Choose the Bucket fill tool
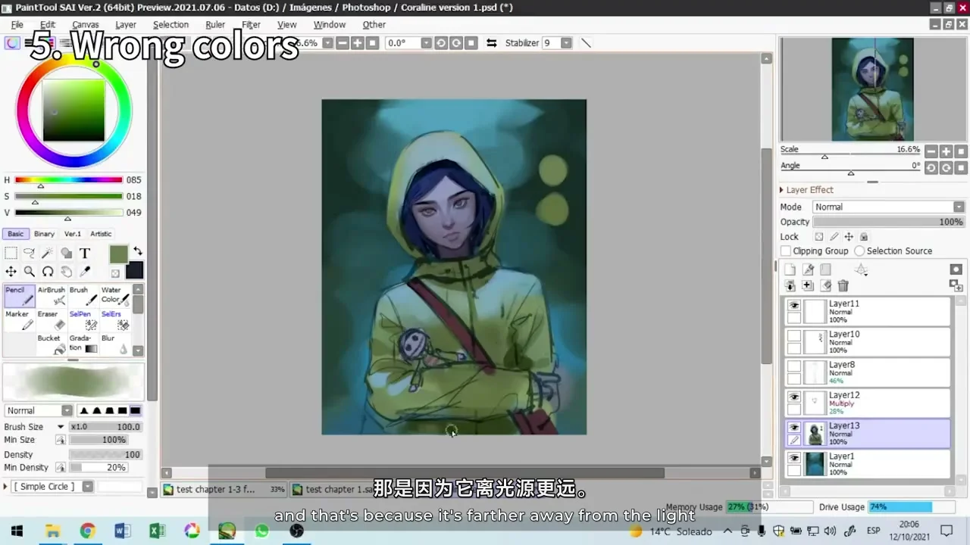 (52, 344)
